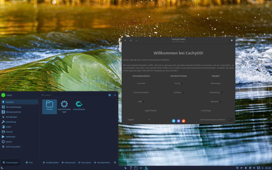Viewport: 272px width, 170px height.
Task: Click the Neu starten button
Action: point(85,163)
